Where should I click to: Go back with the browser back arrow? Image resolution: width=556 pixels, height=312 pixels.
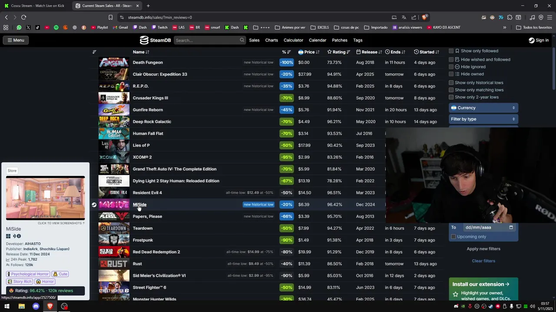[6, 17]
